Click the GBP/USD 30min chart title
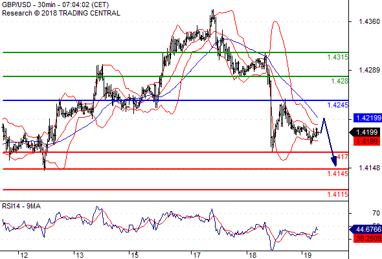The height and width of the screenshot is (259, 382). pos(55,5)
